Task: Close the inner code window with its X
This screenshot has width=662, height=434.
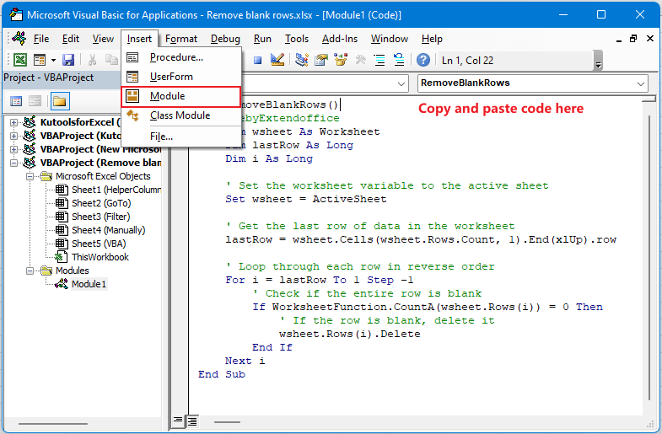Action: coord(650,39)
